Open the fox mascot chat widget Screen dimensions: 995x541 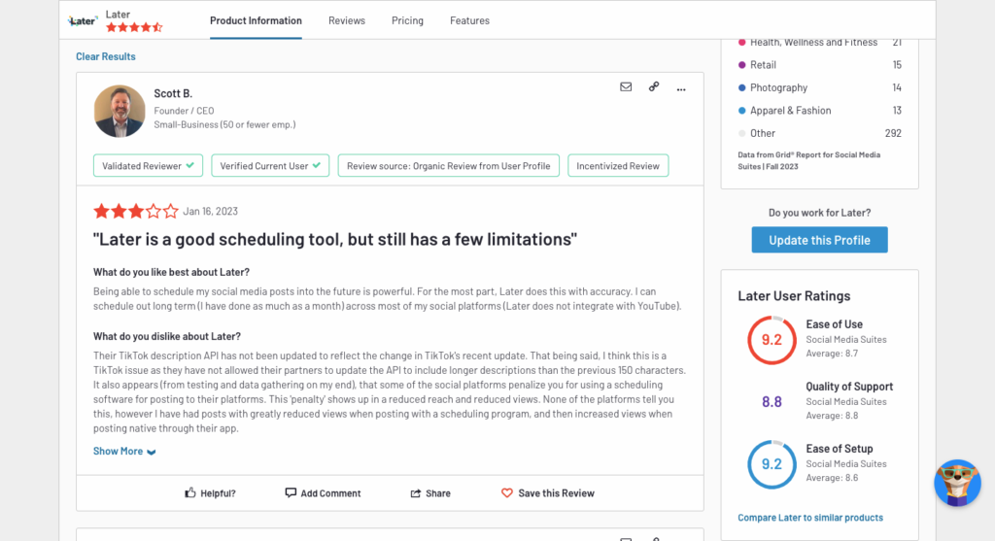click(957, 483)
